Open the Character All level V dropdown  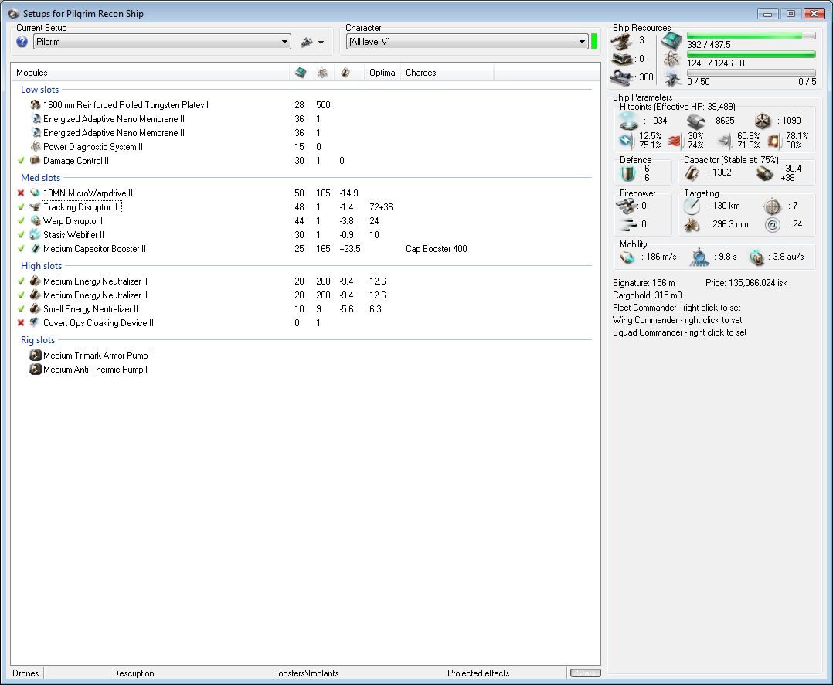pos(467,42)
